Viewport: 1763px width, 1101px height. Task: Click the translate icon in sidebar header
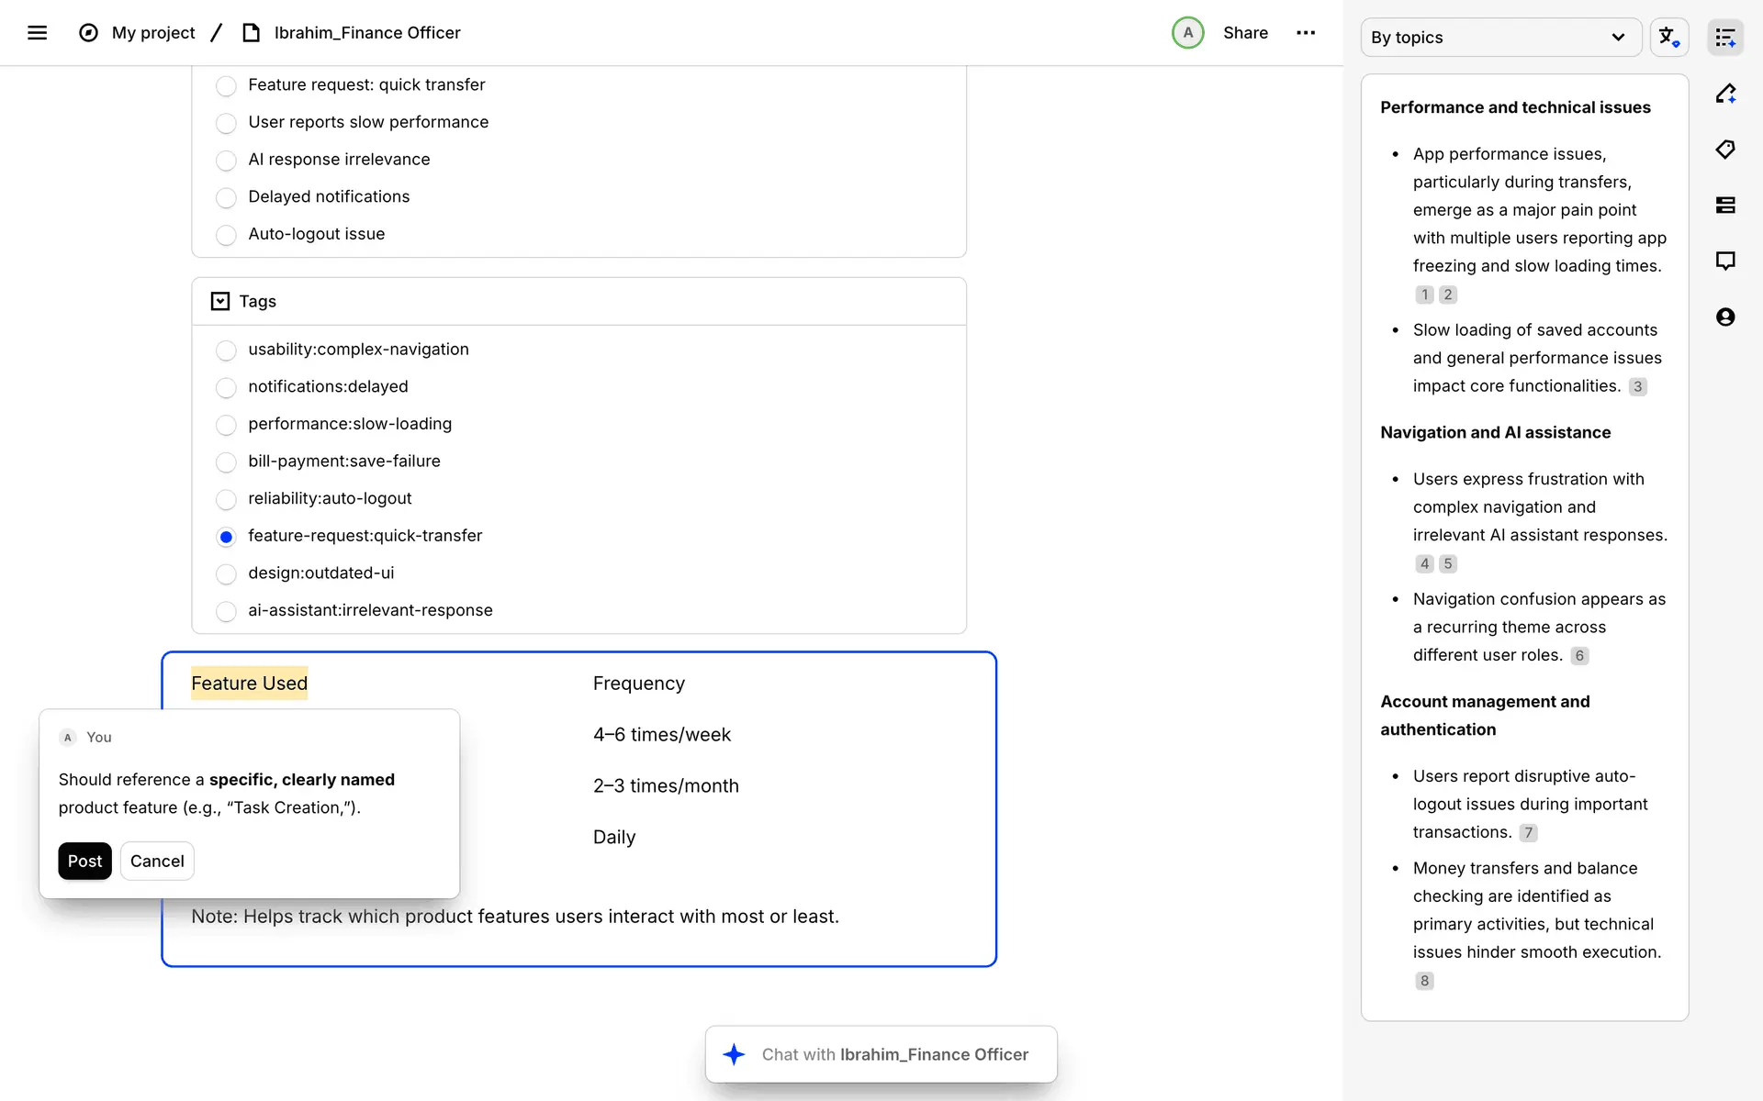click(x=1668, y=38)
